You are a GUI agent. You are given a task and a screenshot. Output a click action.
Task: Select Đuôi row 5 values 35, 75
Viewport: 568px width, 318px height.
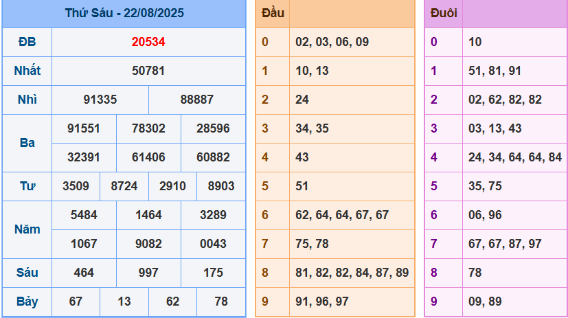[x=485, y=186]
